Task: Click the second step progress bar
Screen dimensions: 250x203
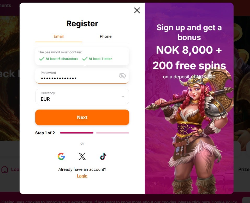Action: coord(112,133)
